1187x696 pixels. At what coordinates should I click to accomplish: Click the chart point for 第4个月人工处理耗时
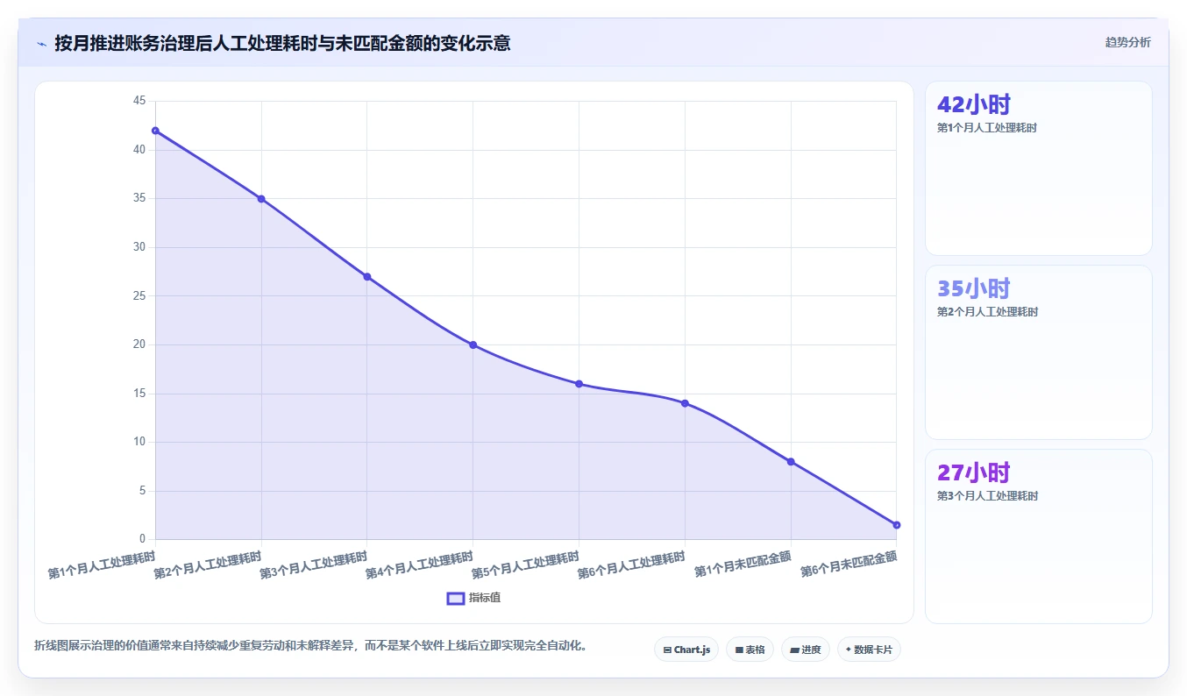[473, 344]
